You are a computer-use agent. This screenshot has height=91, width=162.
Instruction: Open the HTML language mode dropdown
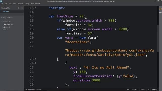point(143,89)
